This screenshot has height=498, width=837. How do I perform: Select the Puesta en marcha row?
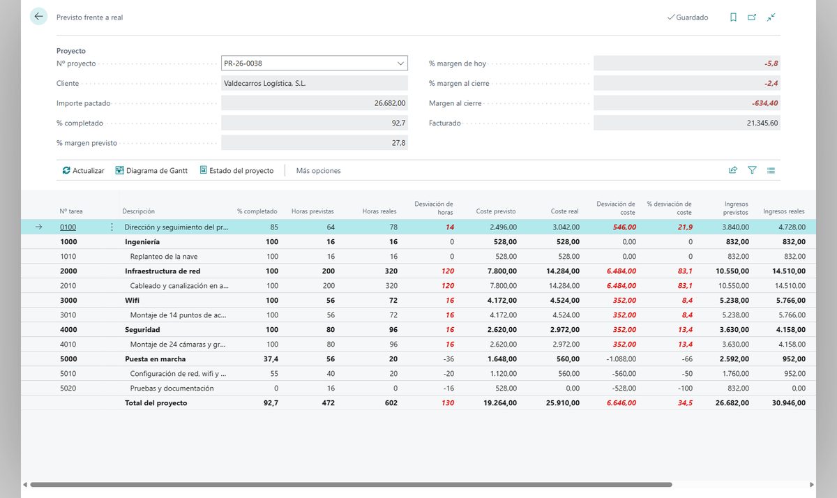click(x=418, y=359)
